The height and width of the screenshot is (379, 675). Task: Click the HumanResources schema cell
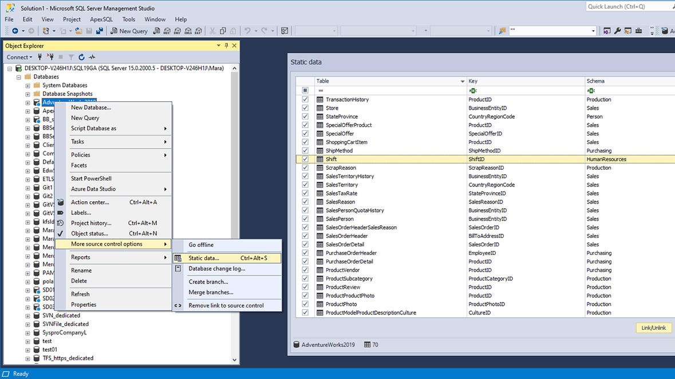point(606,159)
